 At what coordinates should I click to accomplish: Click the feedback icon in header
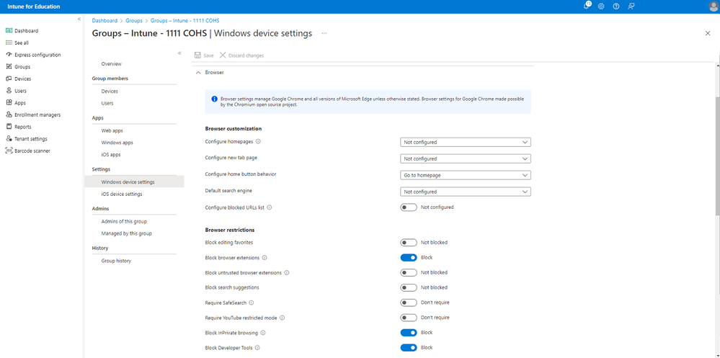click(631, 6)
